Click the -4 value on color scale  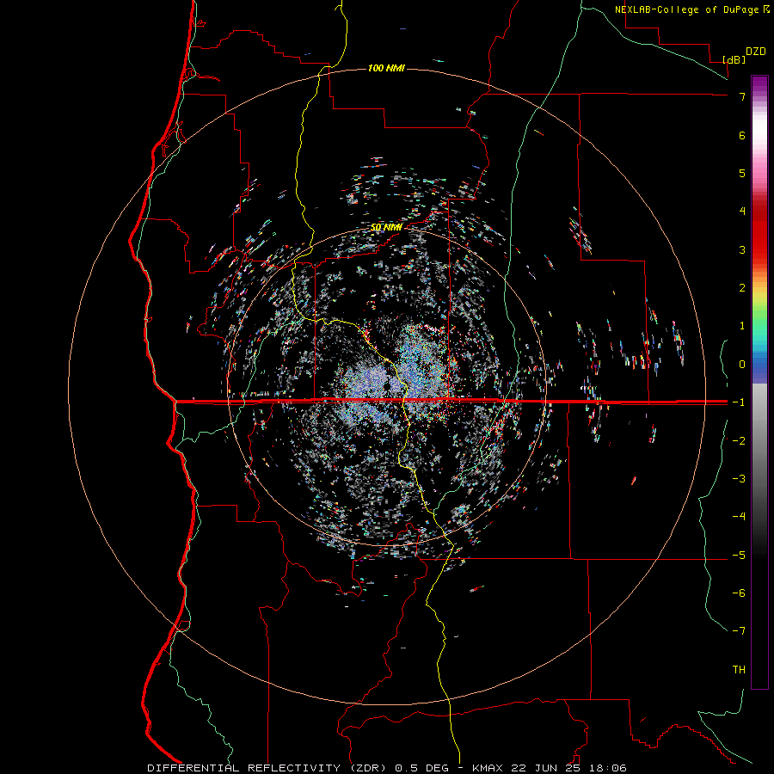click(x=739, y=516)
